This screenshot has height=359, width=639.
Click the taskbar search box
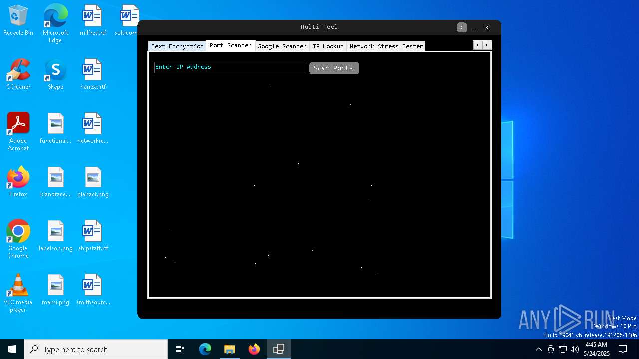[x=96, y=349]
